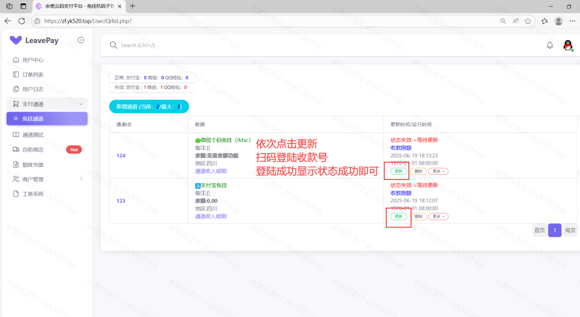Click the favorites star icon in address bar
This screenshot has height=317, width=580.
[x=528, y=21]
